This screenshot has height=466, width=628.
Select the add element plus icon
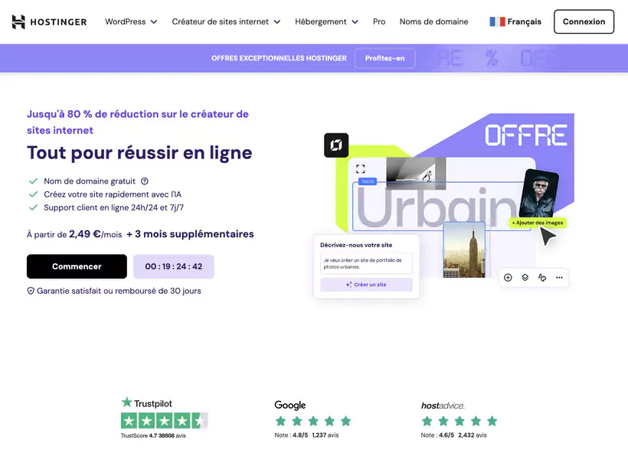[508, 278]
